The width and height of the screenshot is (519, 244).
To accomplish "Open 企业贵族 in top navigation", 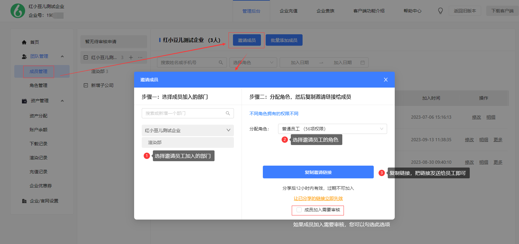I will point(325,11).
